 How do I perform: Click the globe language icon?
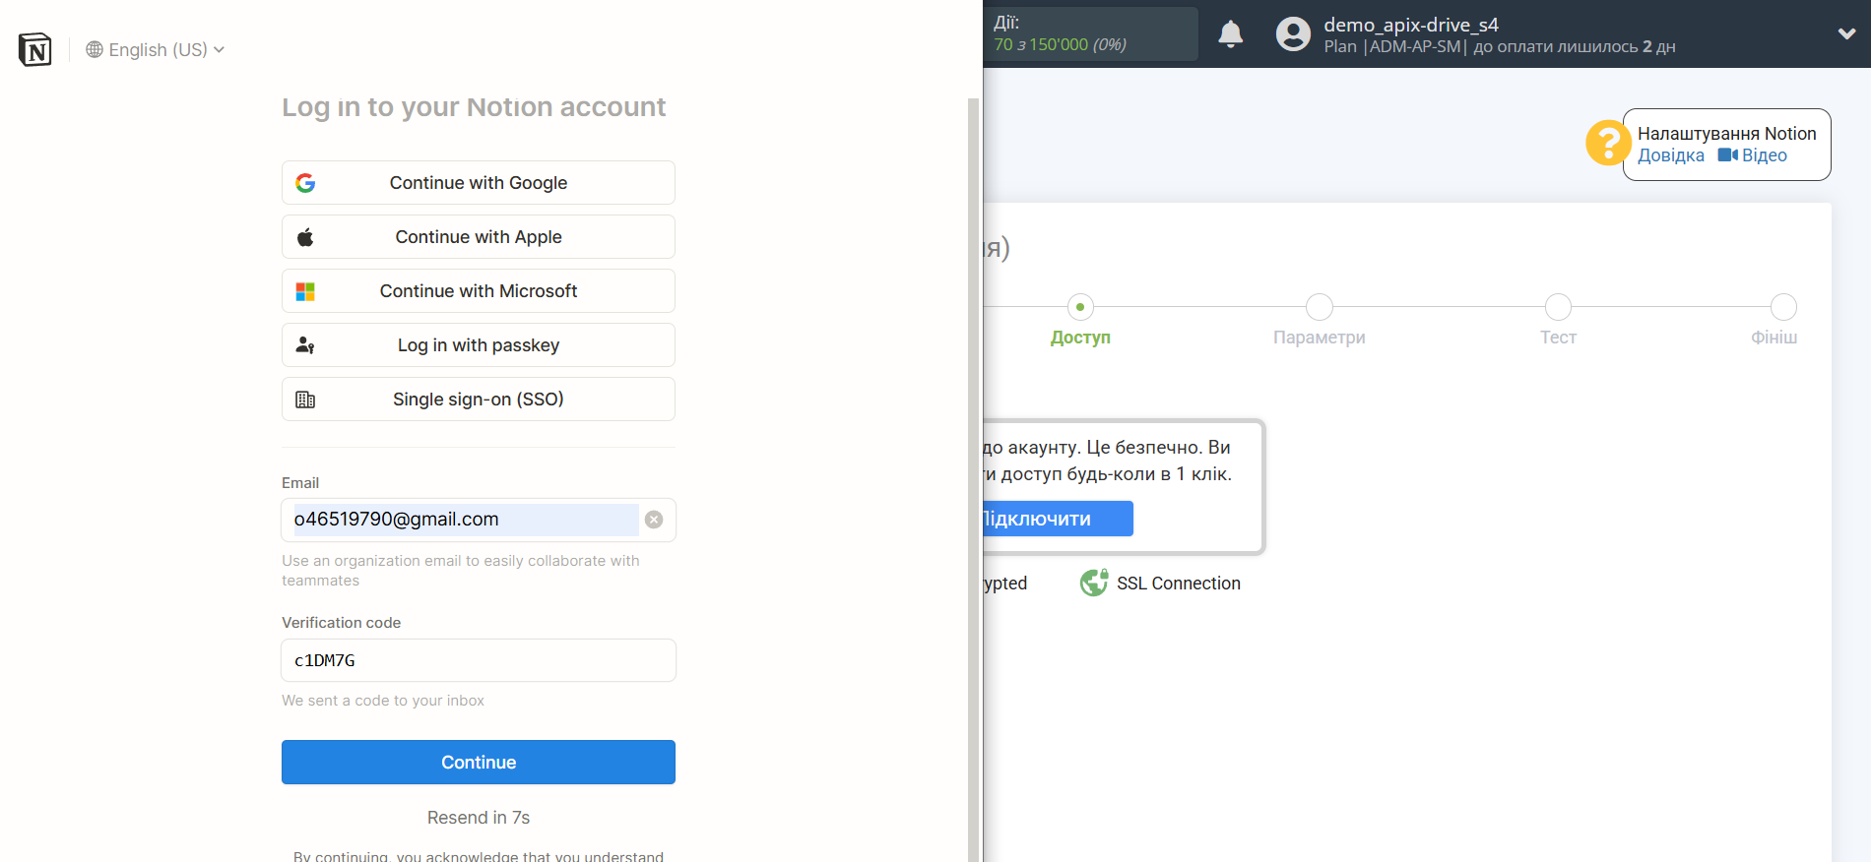[95, 49]
